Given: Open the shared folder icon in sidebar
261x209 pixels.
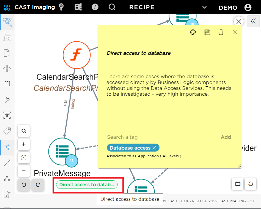Looking at the screenshot, I should point(7,37).
